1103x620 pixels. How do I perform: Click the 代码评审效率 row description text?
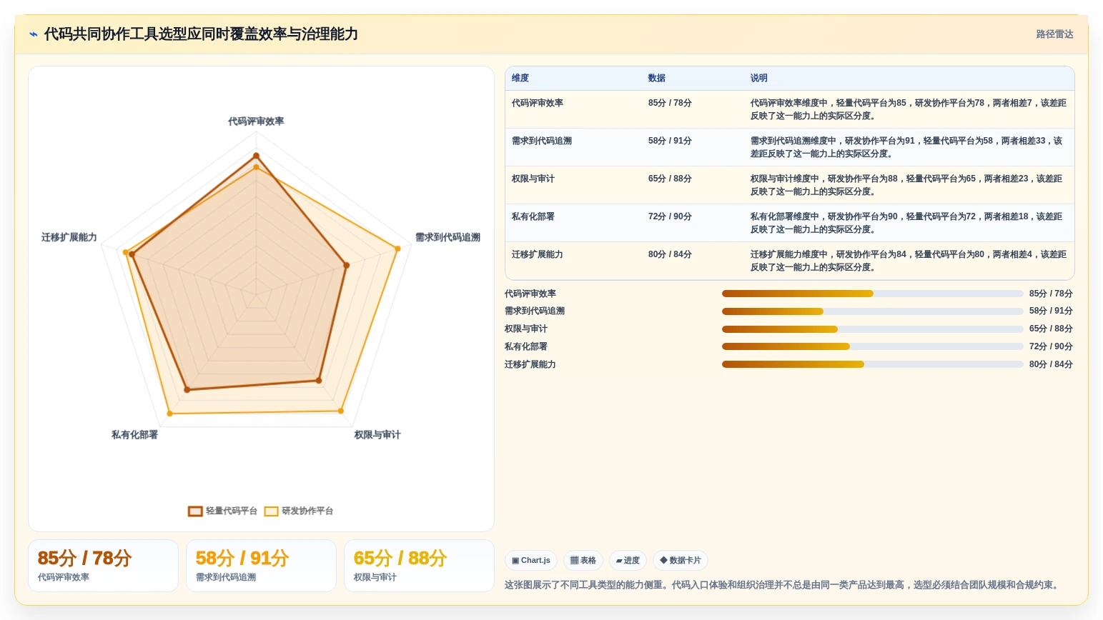[908, 109]
